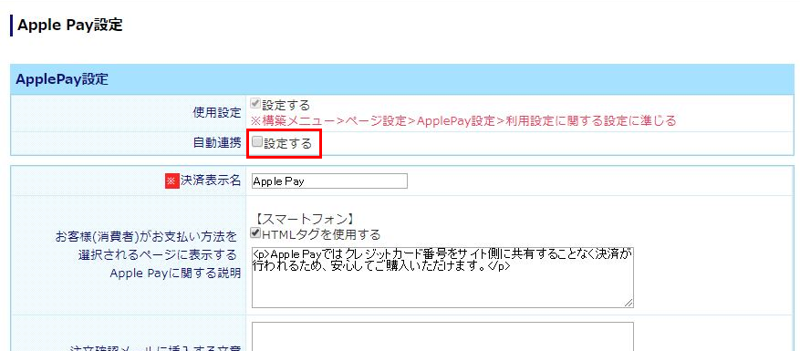
Task: Enable the 自動連携 設定する checkbox
Action: click(x=256, y=142)
